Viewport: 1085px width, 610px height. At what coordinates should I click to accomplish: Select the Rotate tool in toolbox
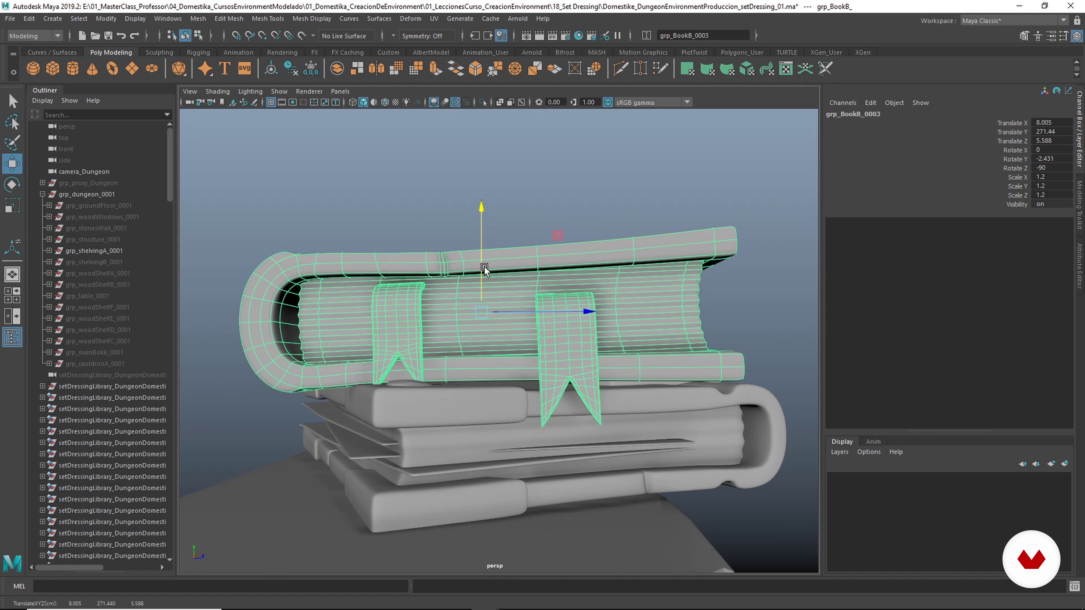(12, 184)
